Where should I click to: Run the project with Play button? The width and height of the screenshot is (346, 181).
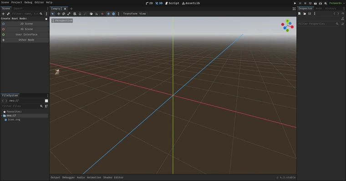295,3
